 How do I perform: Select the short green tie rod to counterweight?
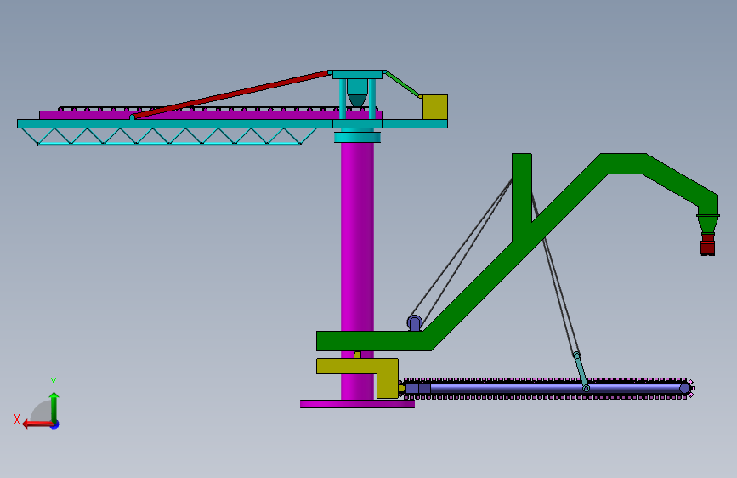402,85
